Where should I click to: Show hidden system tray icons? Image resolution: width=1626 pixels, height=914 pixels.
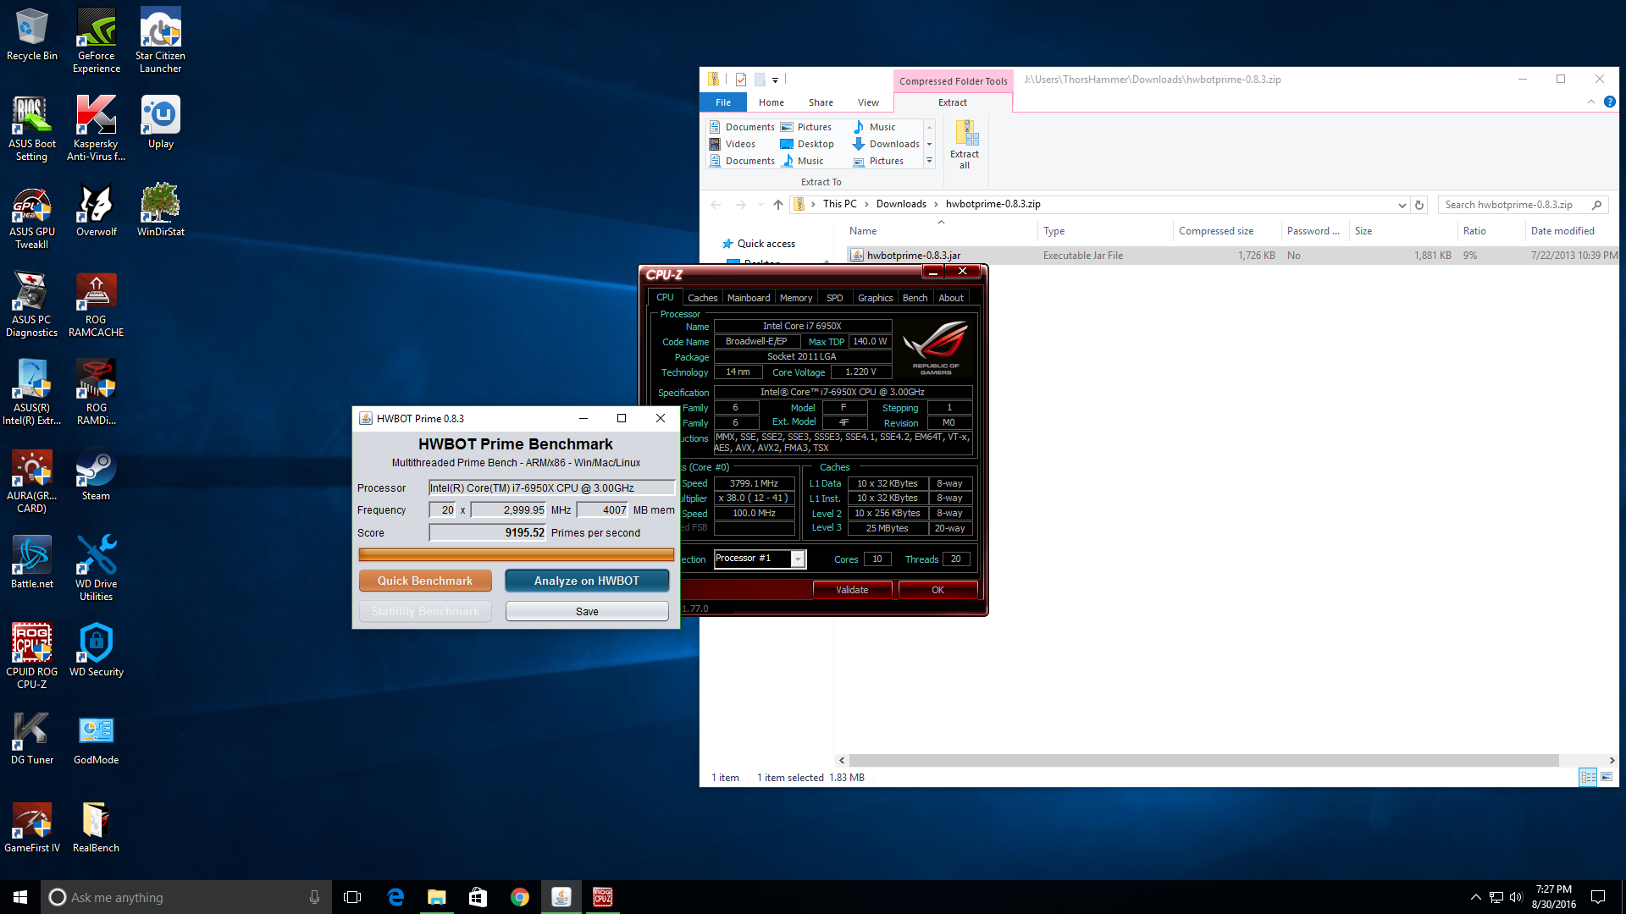click(x=1475, y=897)
